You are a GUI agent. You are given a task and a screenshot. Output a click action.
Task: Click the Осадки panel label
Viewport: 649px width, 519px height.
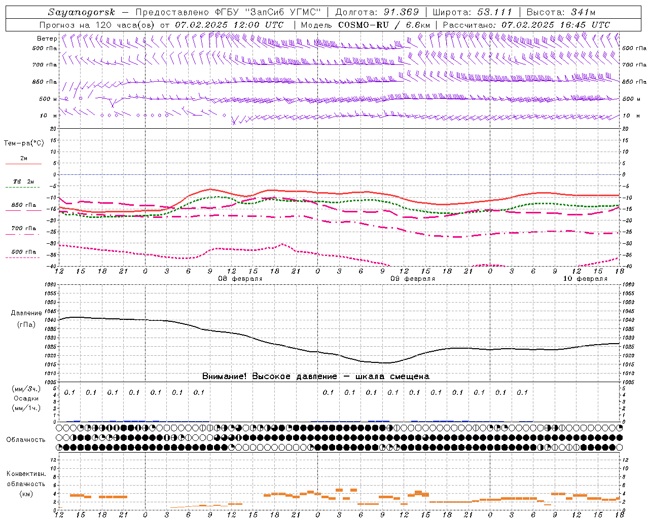tap(26, 398)
